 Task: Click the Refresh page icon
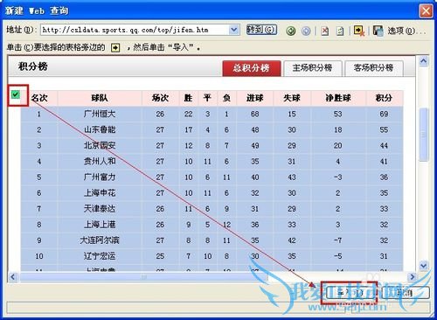(x=340, y=31)
